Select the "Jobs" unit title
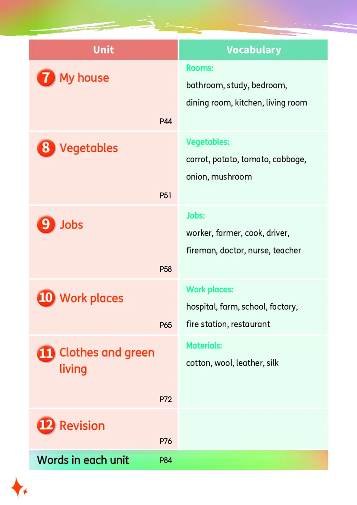Image resolution: width=357 pixels, height=505 pixels. pos(71,224)
